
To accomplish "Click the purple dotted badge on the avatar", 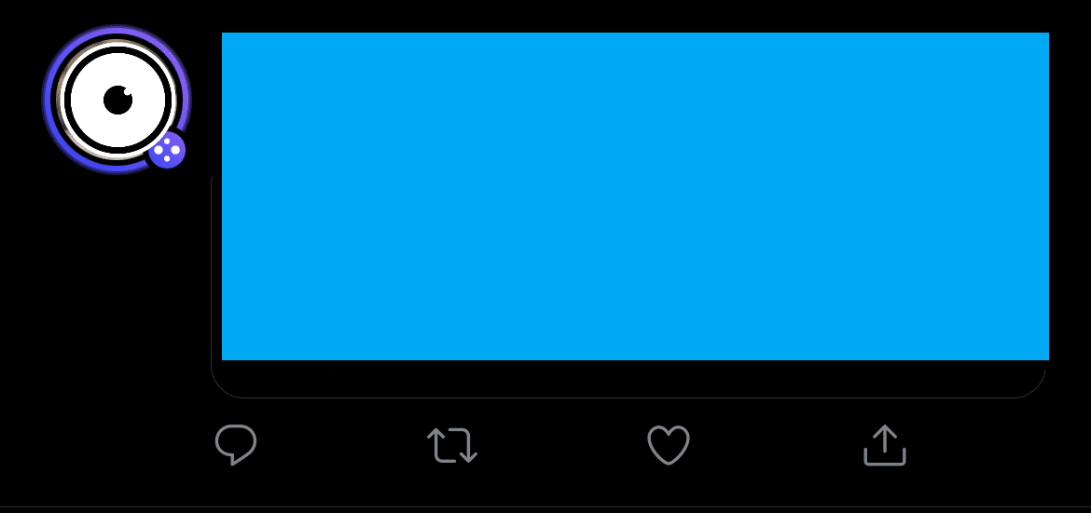I will 167,150.
